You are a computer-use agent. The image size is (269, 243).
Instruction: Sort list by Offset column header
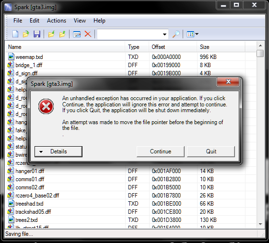pyautogui.click(x=173, y=47)
